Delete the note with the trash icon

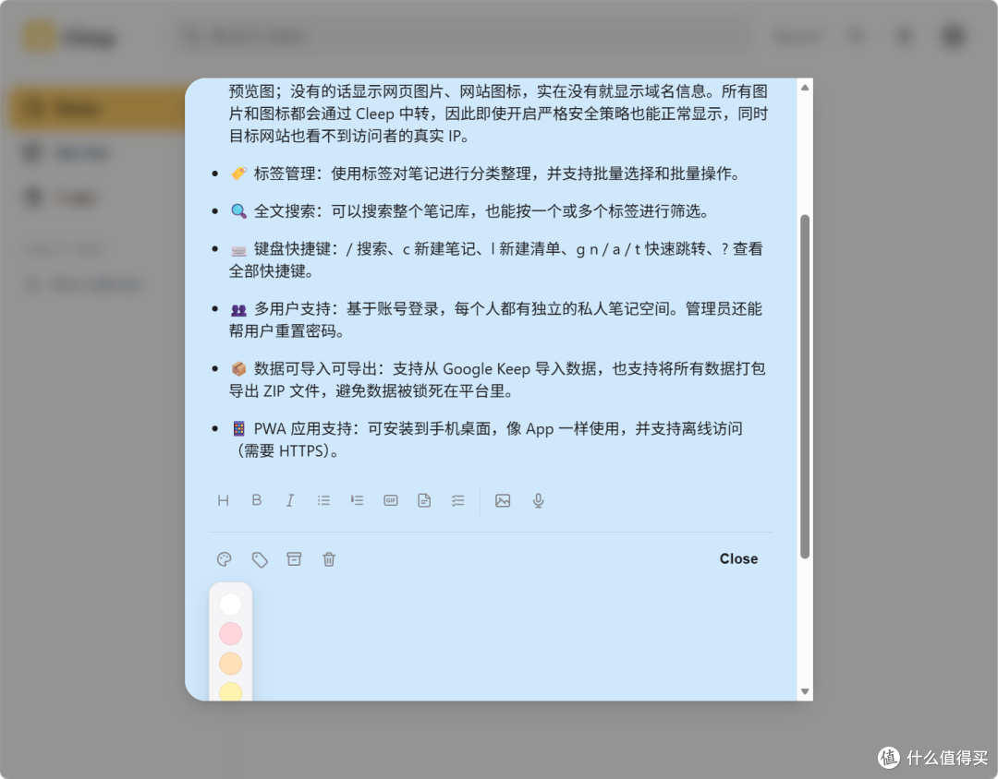pos(328,559)
